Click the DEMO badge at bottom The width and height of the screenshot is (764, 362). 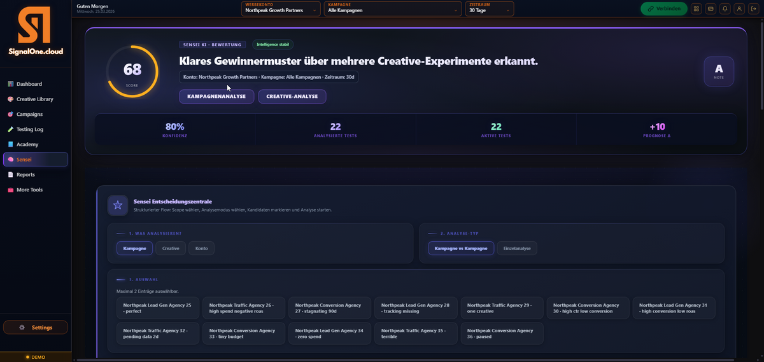point(36,357)
